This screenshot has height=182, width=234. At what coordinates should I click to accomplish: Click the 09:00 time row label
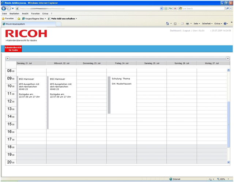(x=11, y=78)
